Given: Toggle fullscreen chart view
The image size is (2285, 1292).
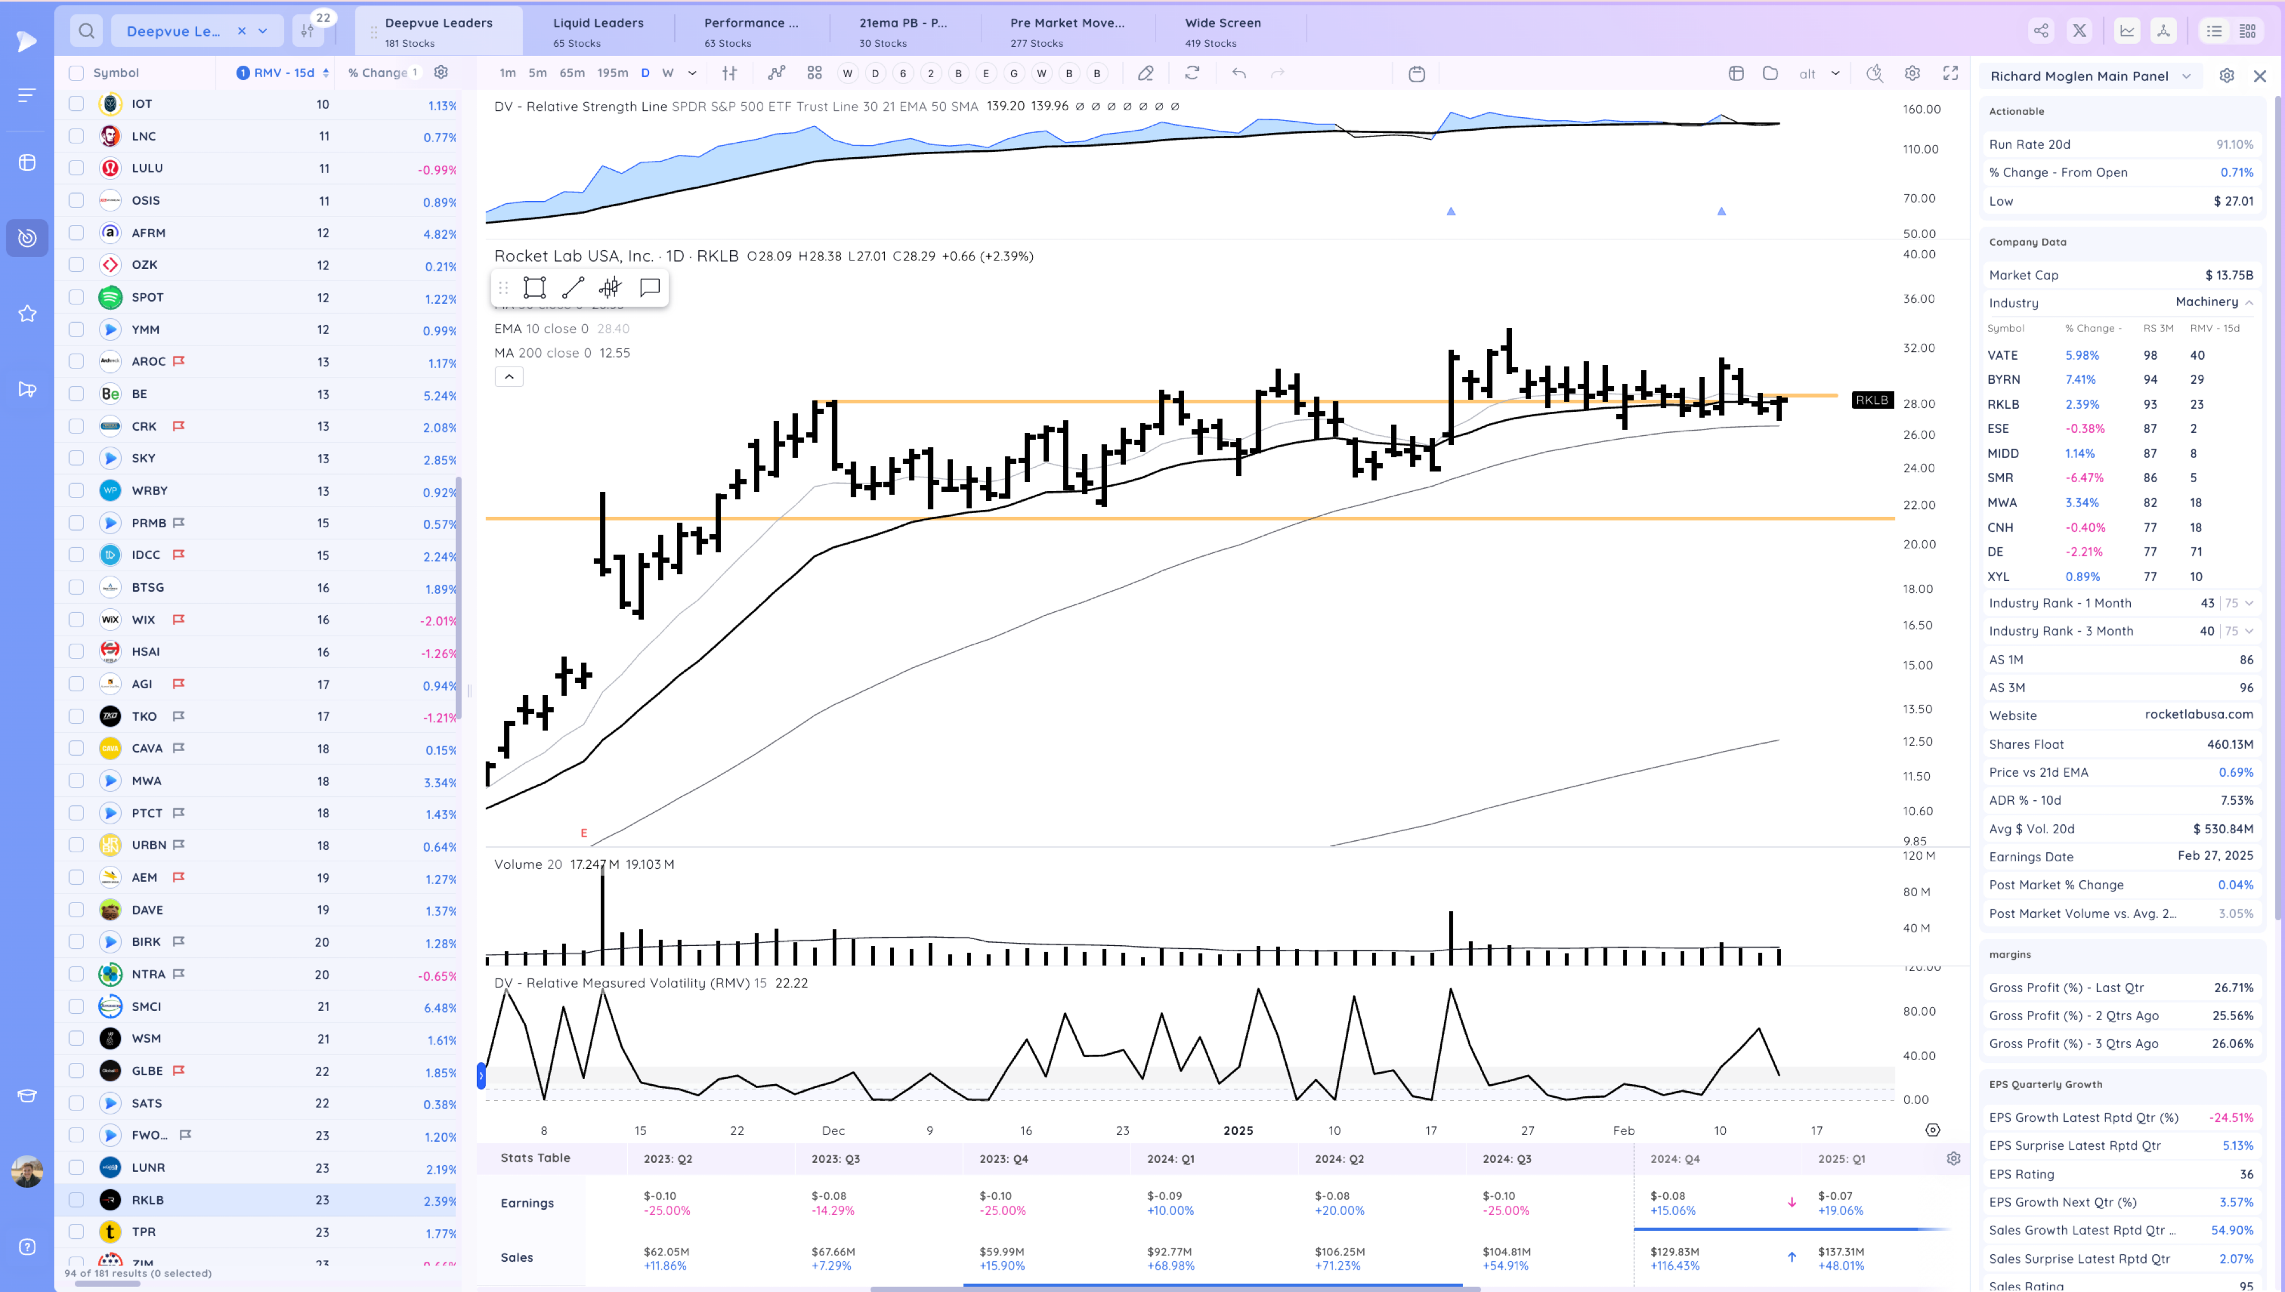Looking at the screenshot, I should click(x=1950, y=74).
